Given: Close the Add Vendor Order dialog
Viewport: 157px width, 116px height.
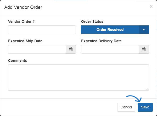Looking at the screenshot, I should (x=151, y=7).
